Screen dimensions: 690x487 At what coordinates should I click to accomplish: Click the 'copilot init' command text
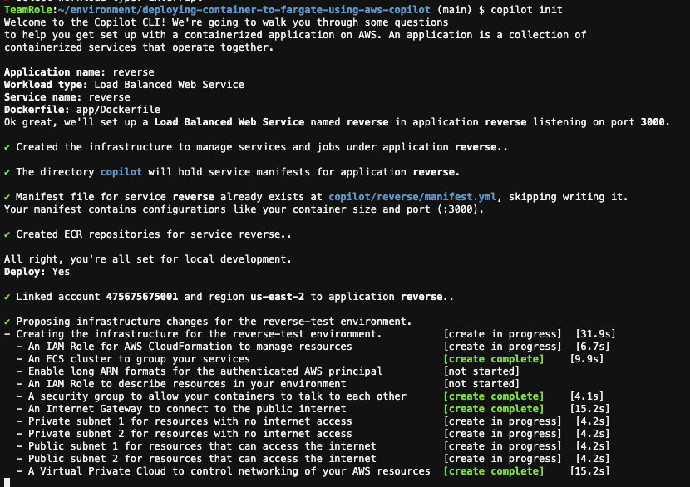(526, 9)
